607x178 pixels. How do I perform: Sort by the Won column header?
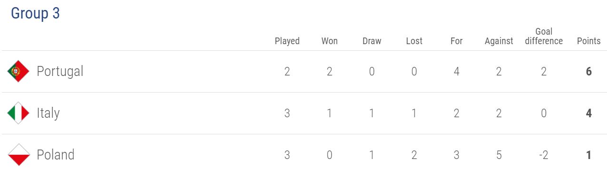330,41
